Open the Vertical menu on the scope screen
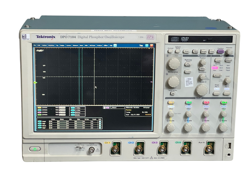Image resolution: width=251 pixels, height=188 pixels. tap(44, 45)
